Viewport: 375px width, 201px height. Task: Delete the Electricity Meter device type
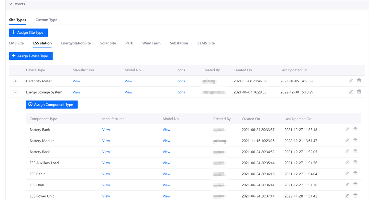tap(359, 81)
